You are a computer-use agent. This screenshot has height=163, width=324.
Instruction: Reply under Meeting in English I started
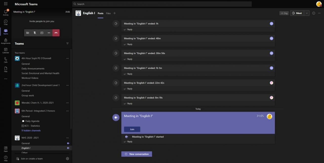128,142
